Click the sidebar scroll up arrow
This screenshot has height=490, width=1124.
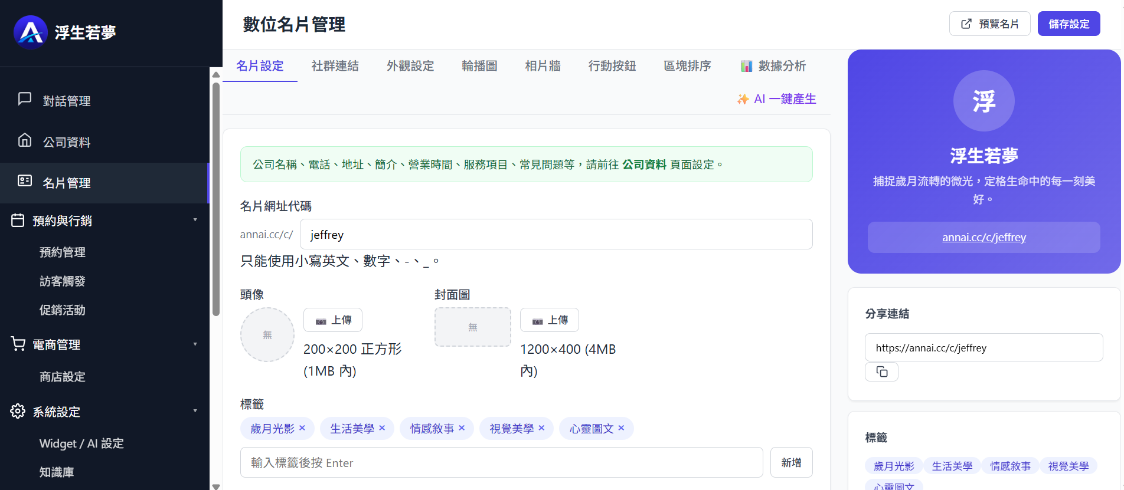(216, 74)
